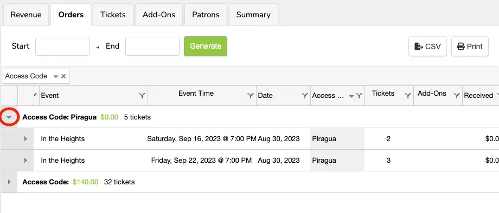
Task: Print the orders report
Action: coord(470,46)
